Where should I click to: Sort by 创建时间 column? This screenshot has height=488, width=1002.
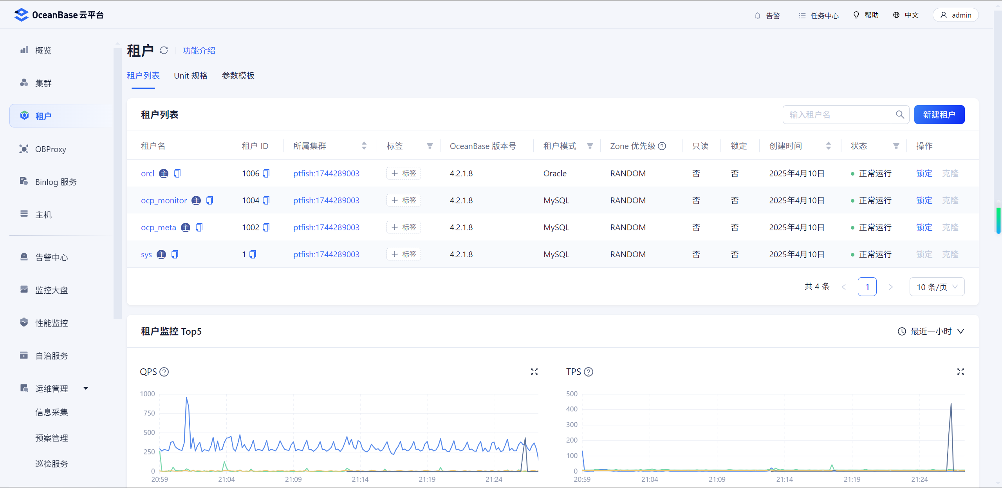pyautogui.click(x=829, y=146)
